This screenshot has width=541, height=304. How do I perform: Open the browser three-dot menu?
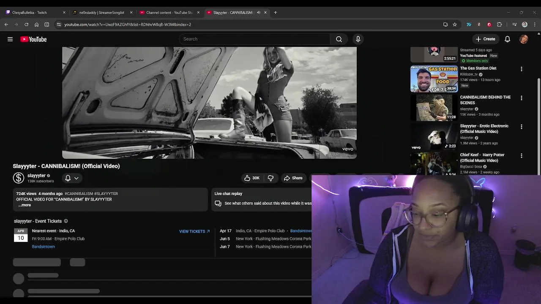point(535,24)
